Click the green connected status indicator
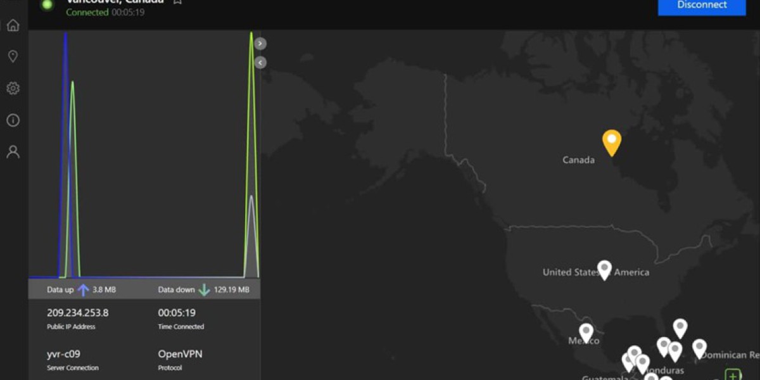The width and height of the screenshot is (760, 380). point(46,5)
